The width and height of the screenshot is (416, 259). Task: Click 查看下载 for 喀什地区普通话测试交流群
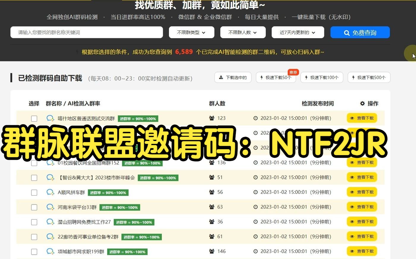[362, 118]
